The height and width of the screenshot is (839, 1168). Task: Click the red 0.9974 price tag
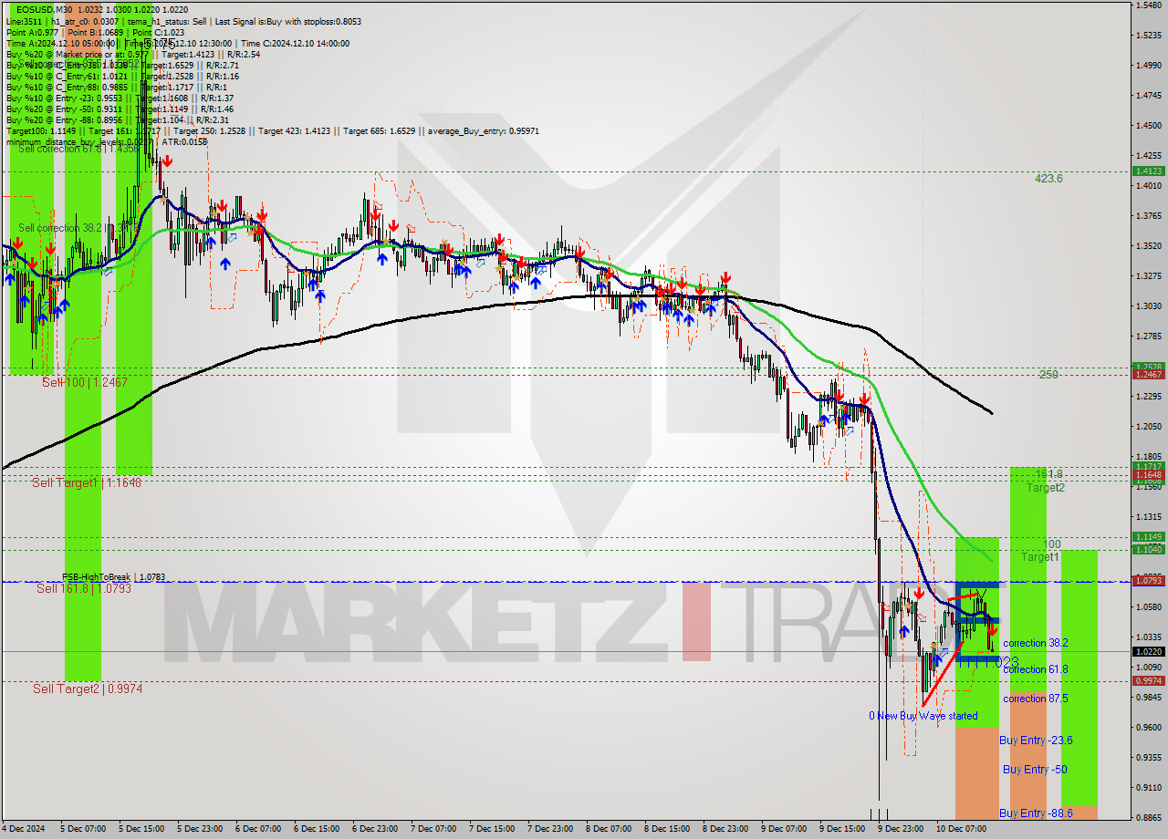[x=1148, y=681]
